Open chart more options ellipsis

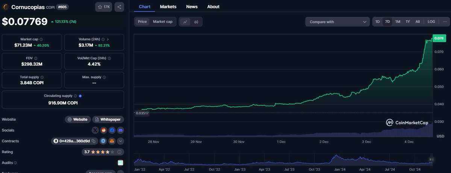(445, 22)
